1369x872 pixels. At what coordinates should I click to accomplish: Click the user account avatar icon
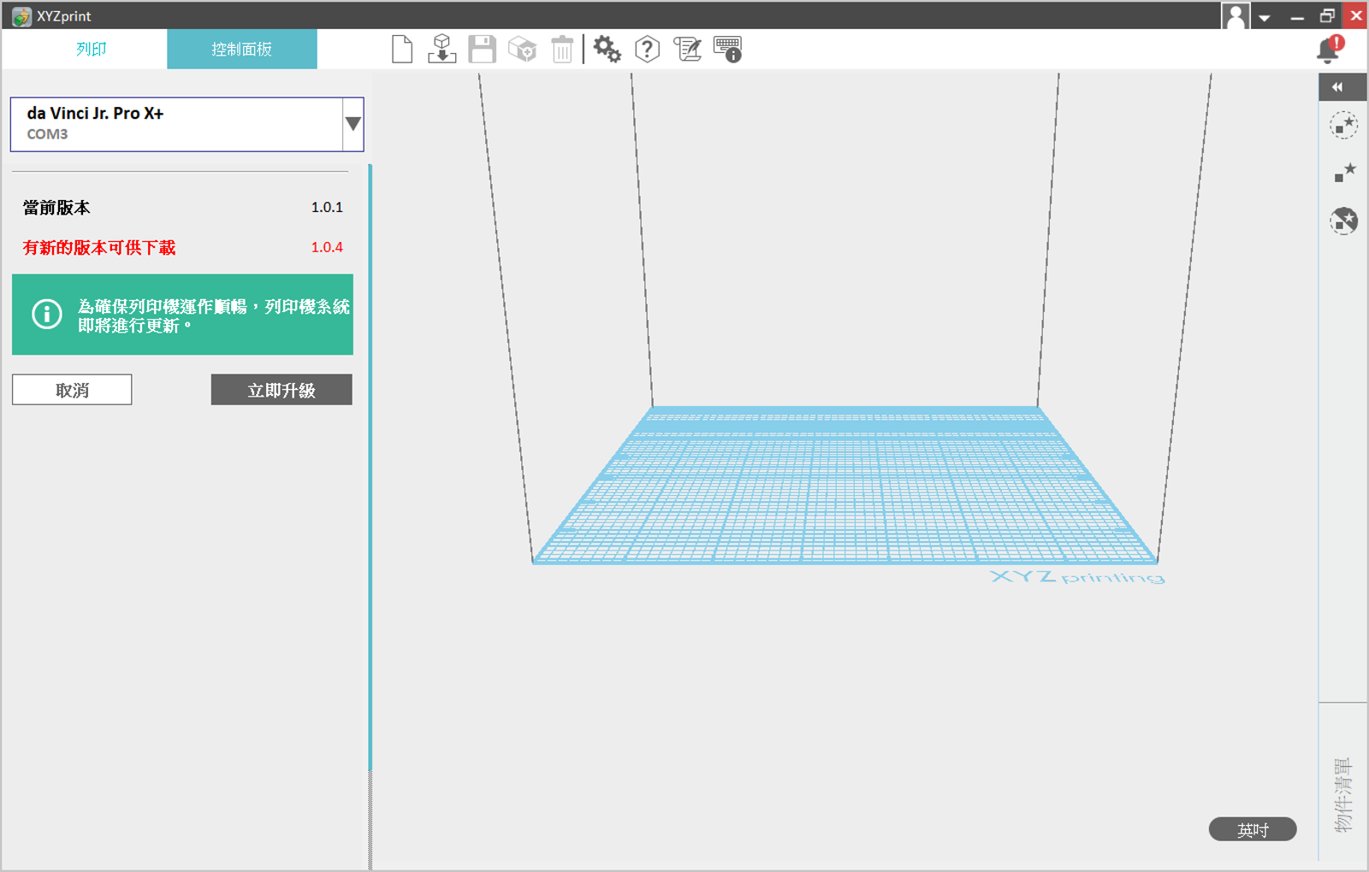click(1235, 16)
